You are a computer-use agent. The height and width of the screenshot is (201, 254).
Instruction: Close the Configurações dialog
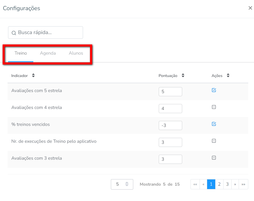coord(250,8)
